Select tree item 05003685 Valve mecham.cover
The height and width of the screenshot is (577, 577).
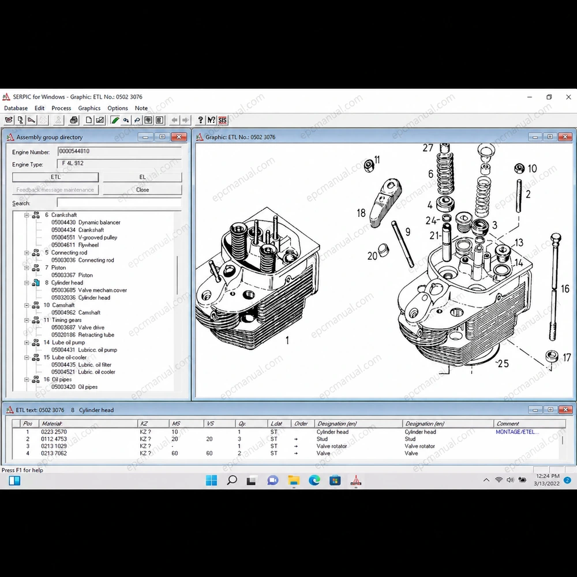tap(89, 290)
